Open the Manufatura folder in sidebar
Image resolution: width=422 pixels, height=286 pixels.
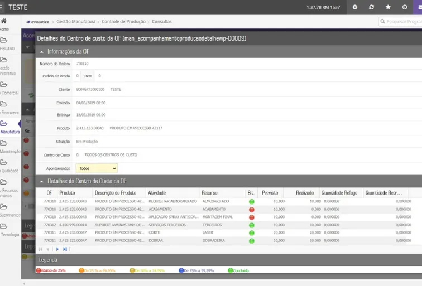pyautogui.click(x=9, y=128)
